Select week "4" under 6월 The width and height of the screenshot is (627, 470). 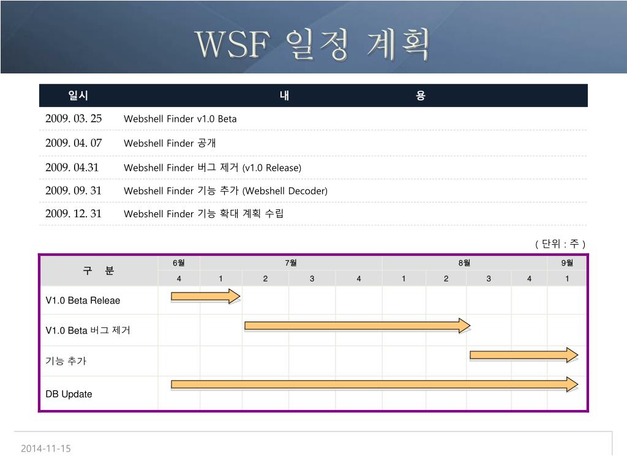(x=179, y=278)
